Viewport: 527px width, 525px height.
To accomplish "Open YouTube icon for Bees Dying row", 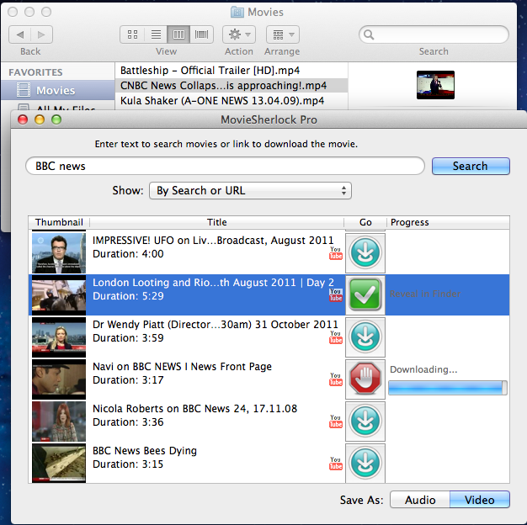I will pos(335,464).
